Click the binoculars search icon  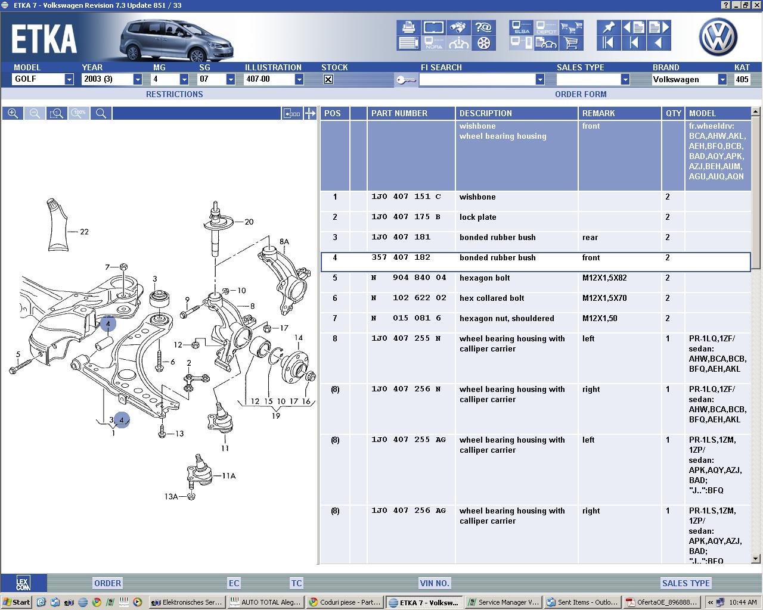point(458,27)
